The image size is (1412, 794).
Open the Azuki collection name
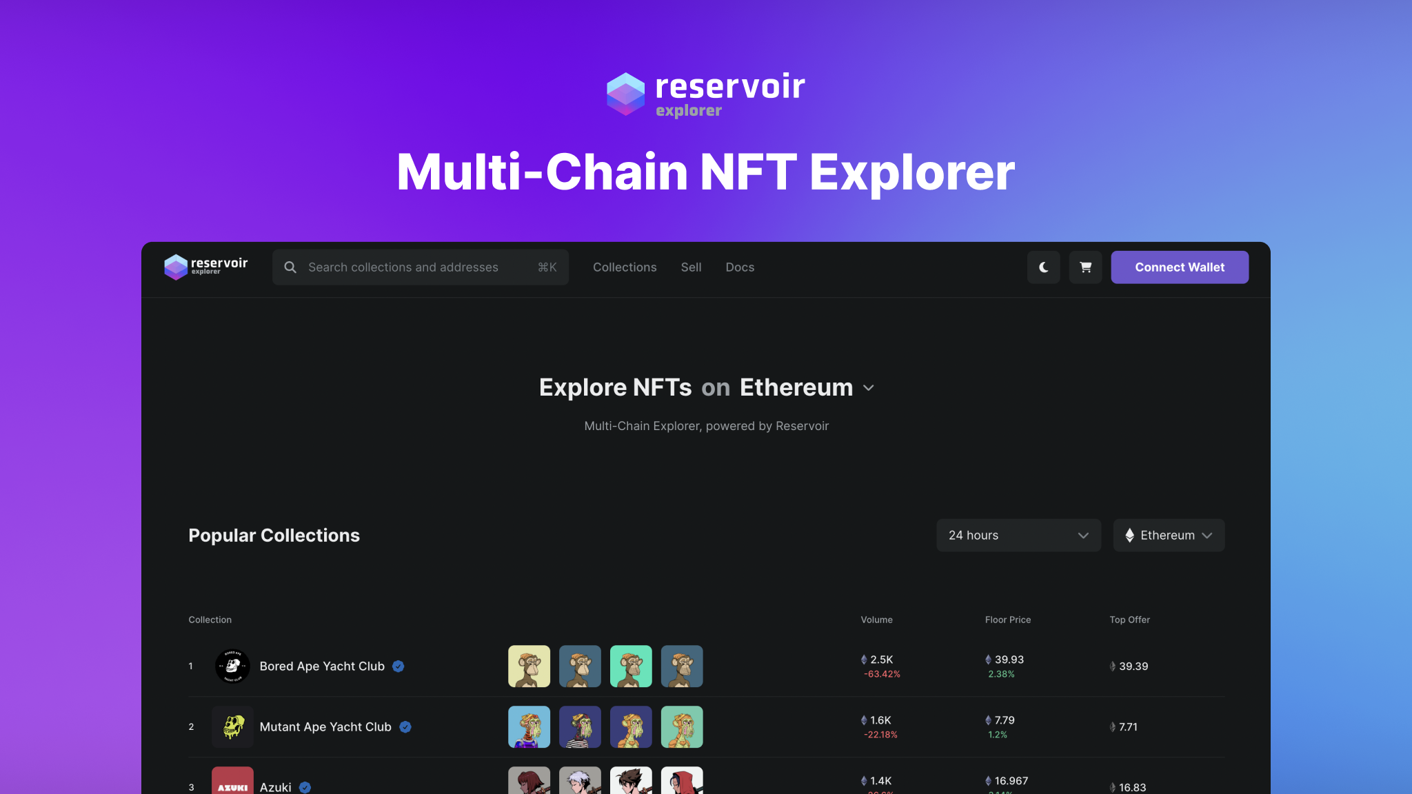[276, 787]
